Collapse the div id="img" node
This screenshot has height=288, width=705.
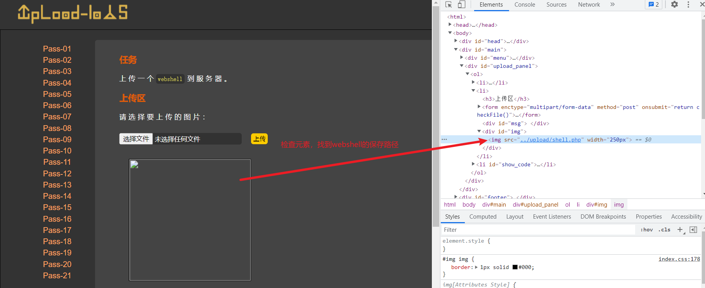click(479, 131)
